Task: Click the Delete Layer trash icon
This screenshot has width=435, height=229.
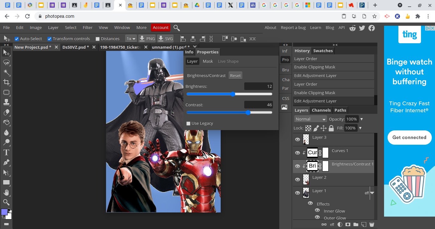Action: click(x=372, y=225)
